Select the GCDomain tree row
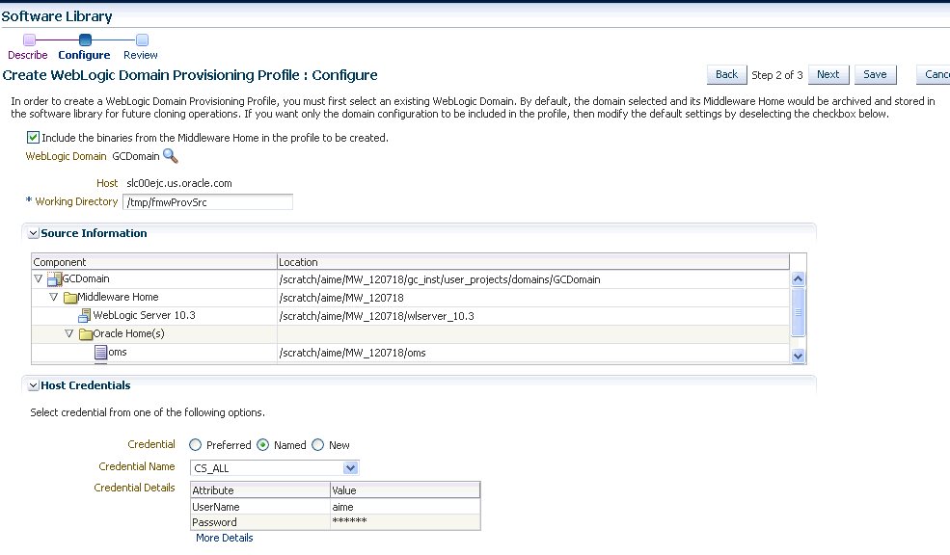The image size is (950, 555). tap(411, 279)
